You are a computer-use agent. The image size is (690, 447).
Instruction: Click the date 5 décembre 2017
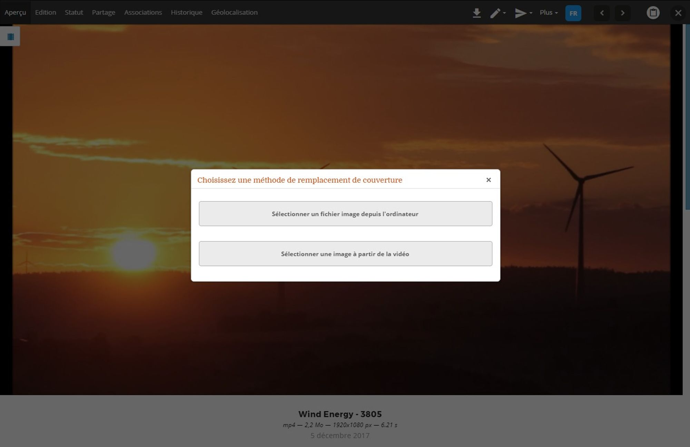340,436
